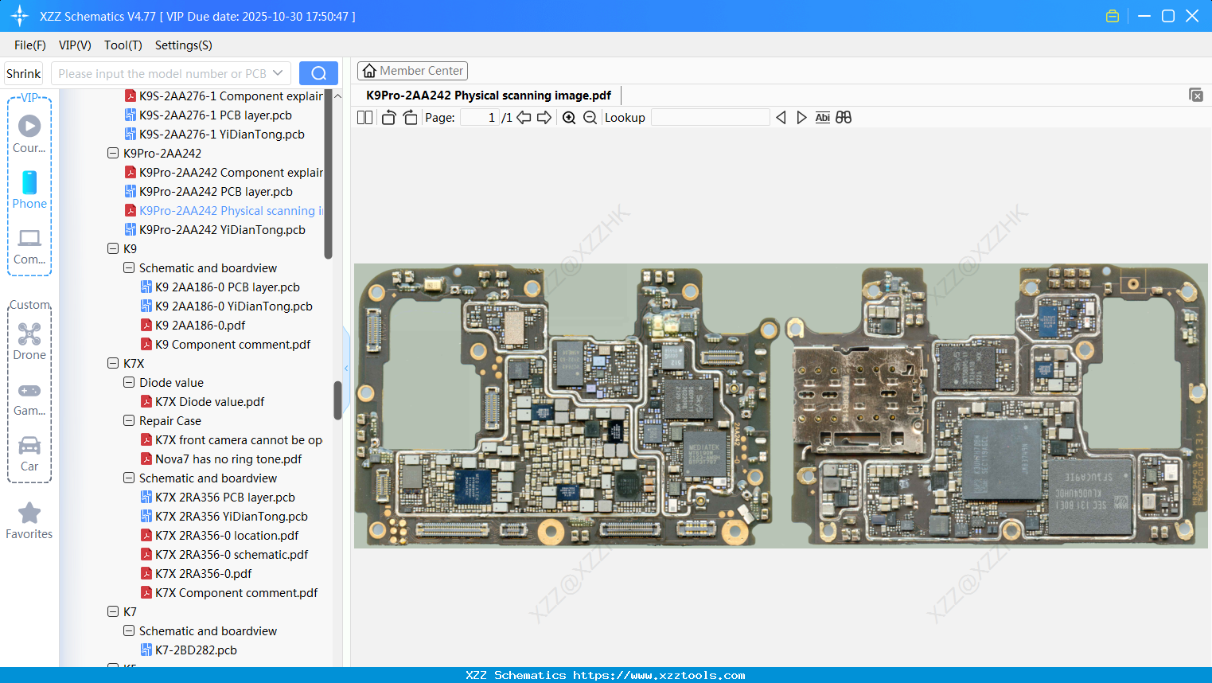1212x683 pixels.
Task: Open the Drone category in sidebar
Action: 29,341
